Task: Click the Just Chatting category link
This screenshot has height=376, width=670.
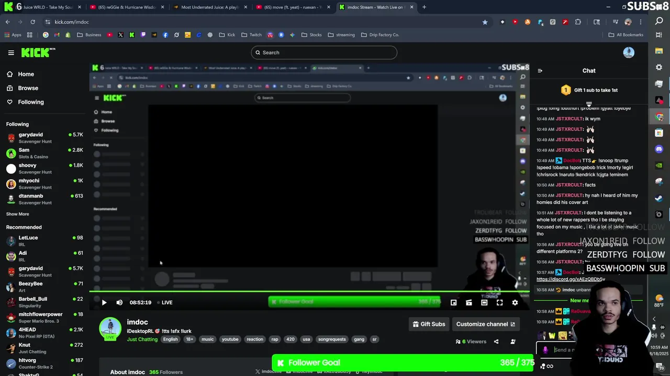Action: pos(142,339)
